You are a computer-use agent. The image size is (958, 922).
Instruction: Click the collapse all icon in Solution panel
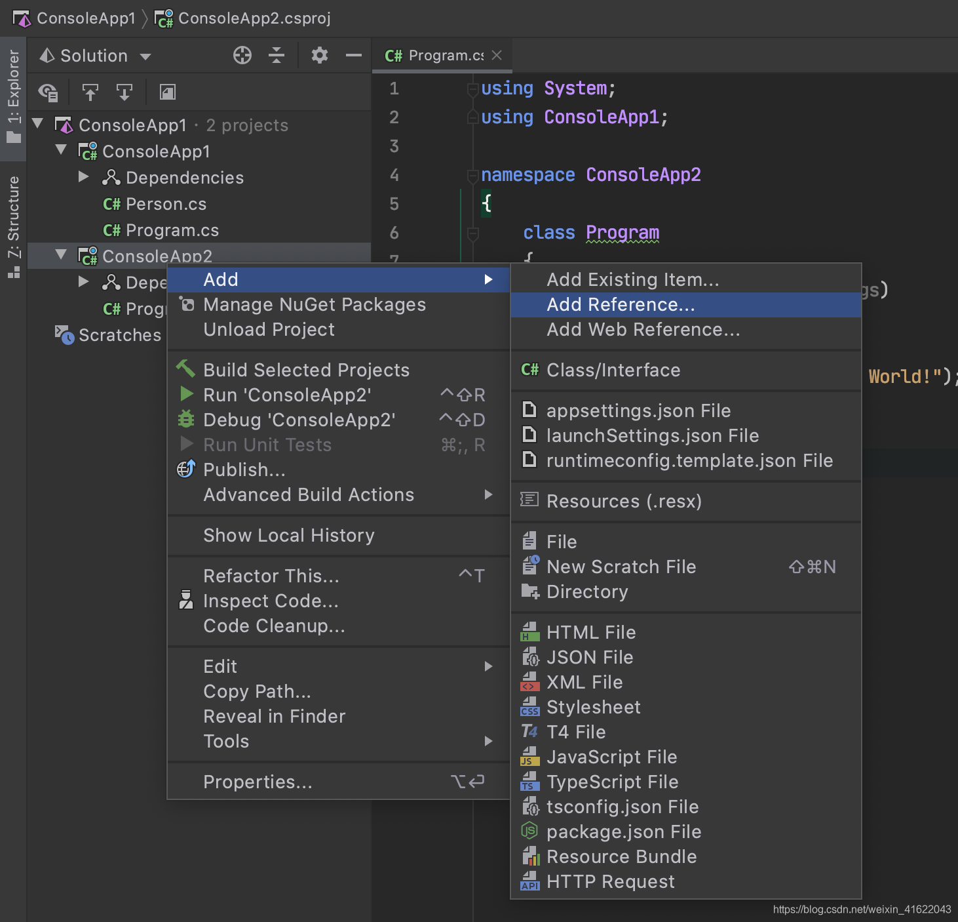pyautogui.click(x=277, y=55)
